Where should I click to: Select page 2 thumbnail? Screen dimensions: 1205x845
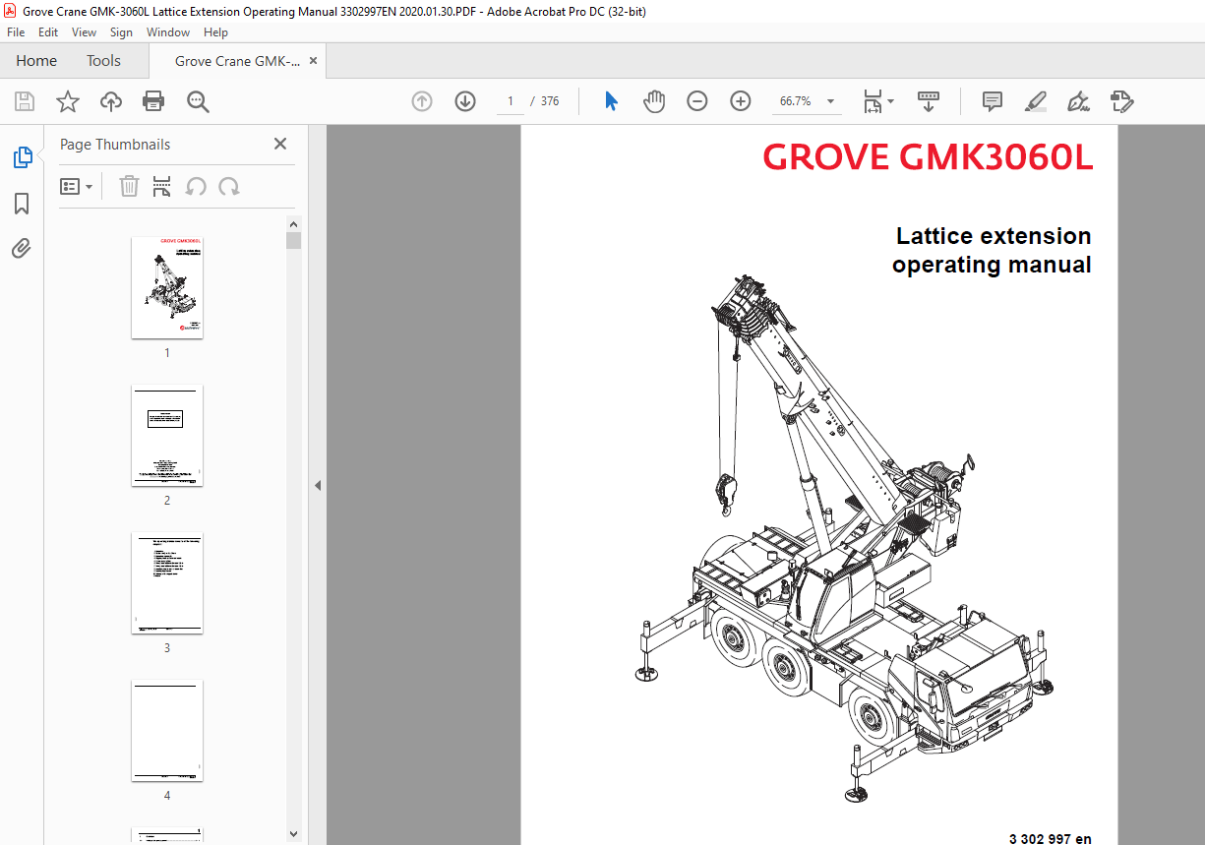coord(167,435)
